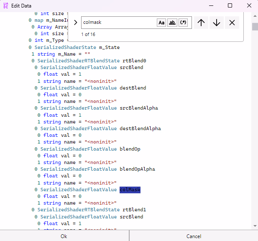Close the find search bar
The width and height of the screenshot is (258, 241).
(232, 23)
